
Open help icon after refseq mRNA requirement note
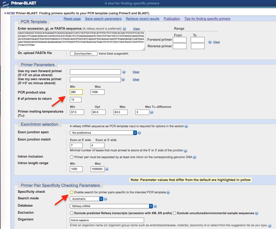[186, 126]
